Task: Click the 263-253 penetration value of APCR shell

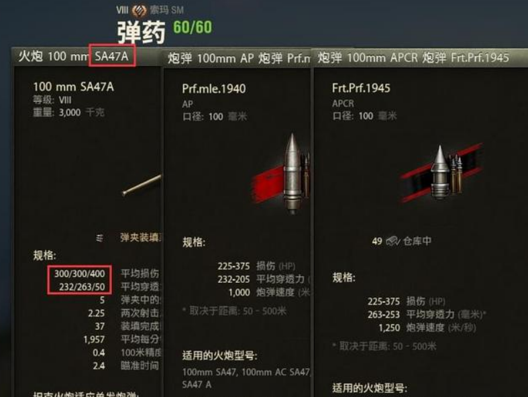Action: pos(384,315)
